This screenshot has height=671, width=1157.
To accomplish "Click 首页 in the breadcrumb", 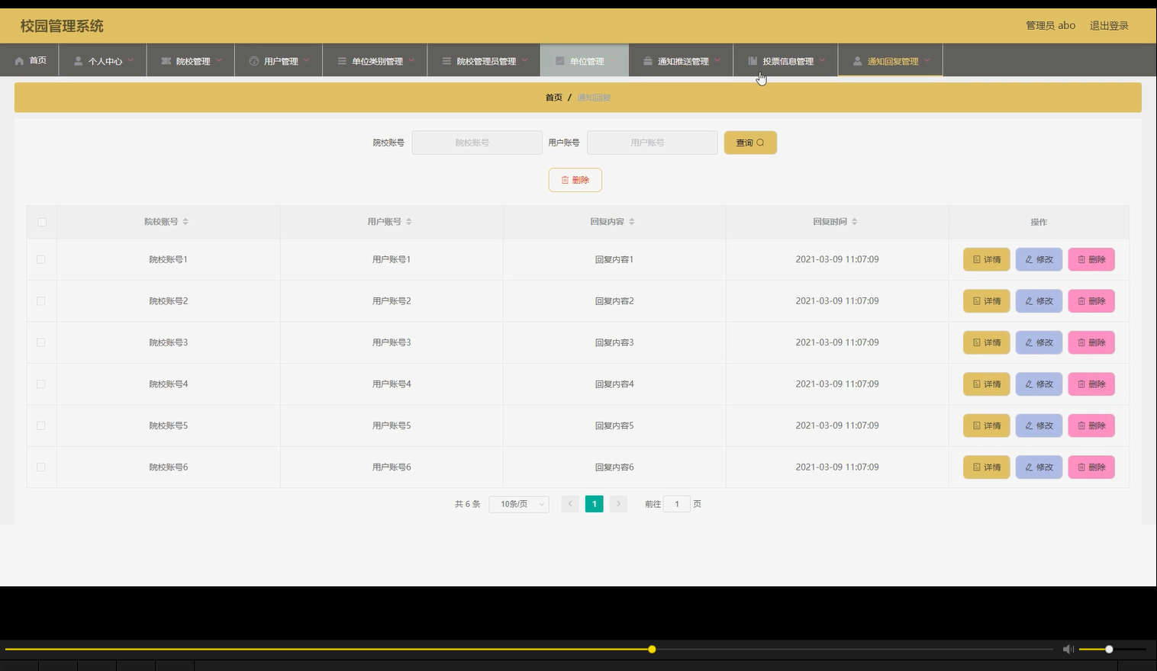I will click(554, 98).
